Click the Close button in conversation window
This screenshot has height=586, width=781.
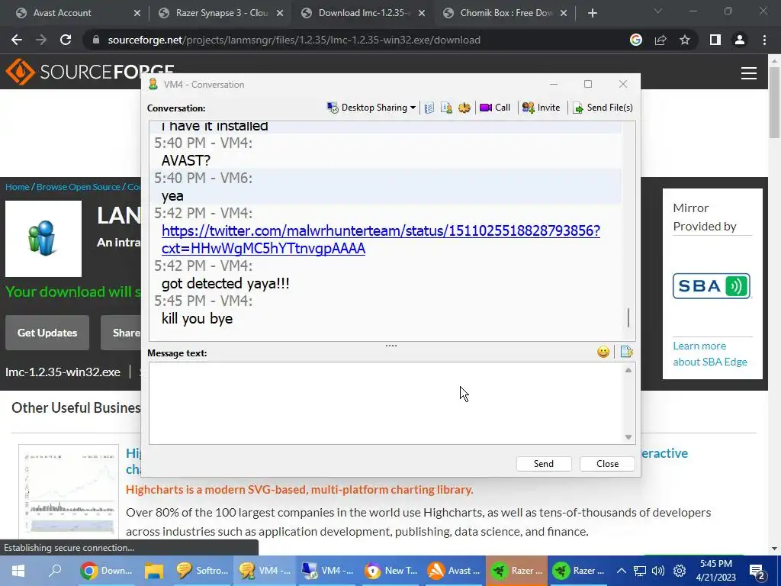coord(607,463)
